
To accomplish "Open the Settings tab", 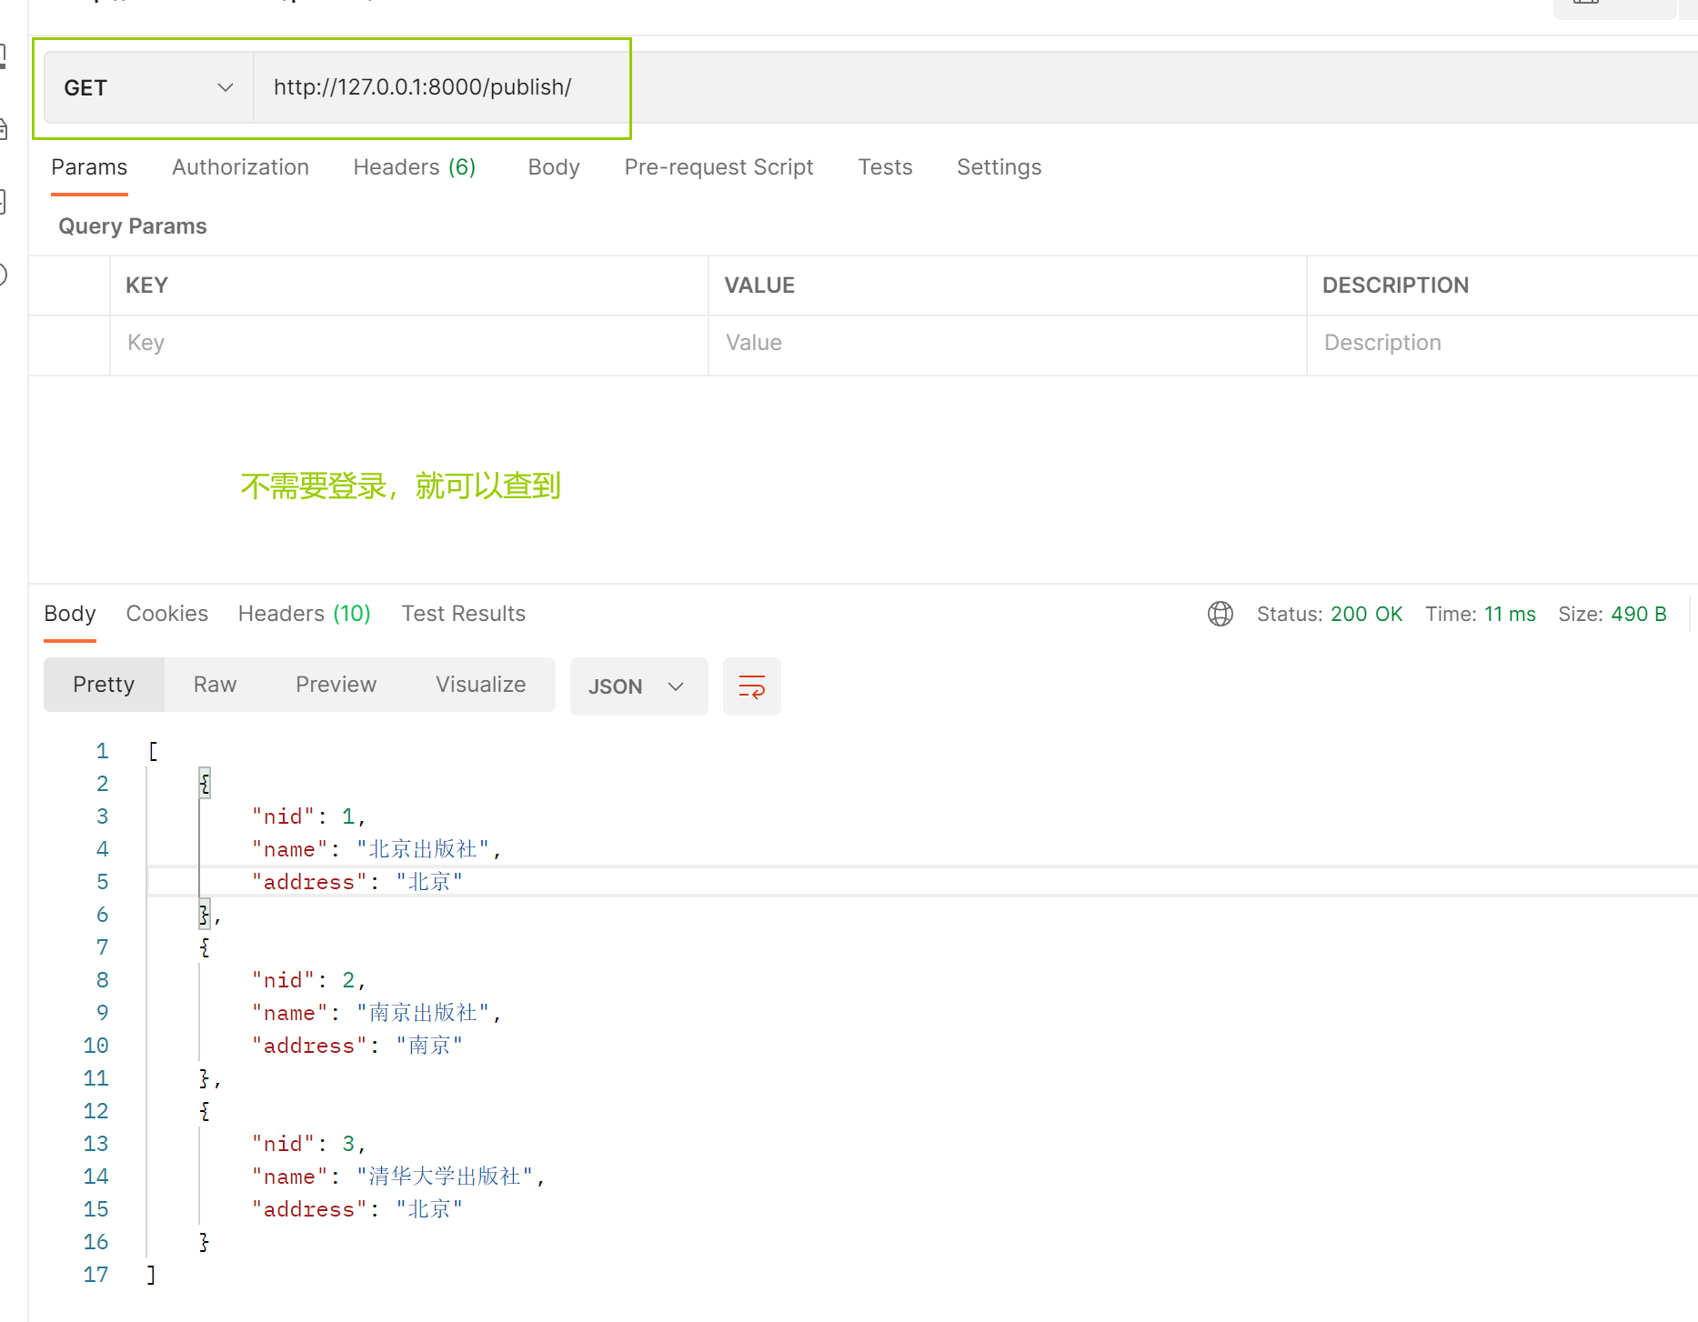I will pos(999,167).
